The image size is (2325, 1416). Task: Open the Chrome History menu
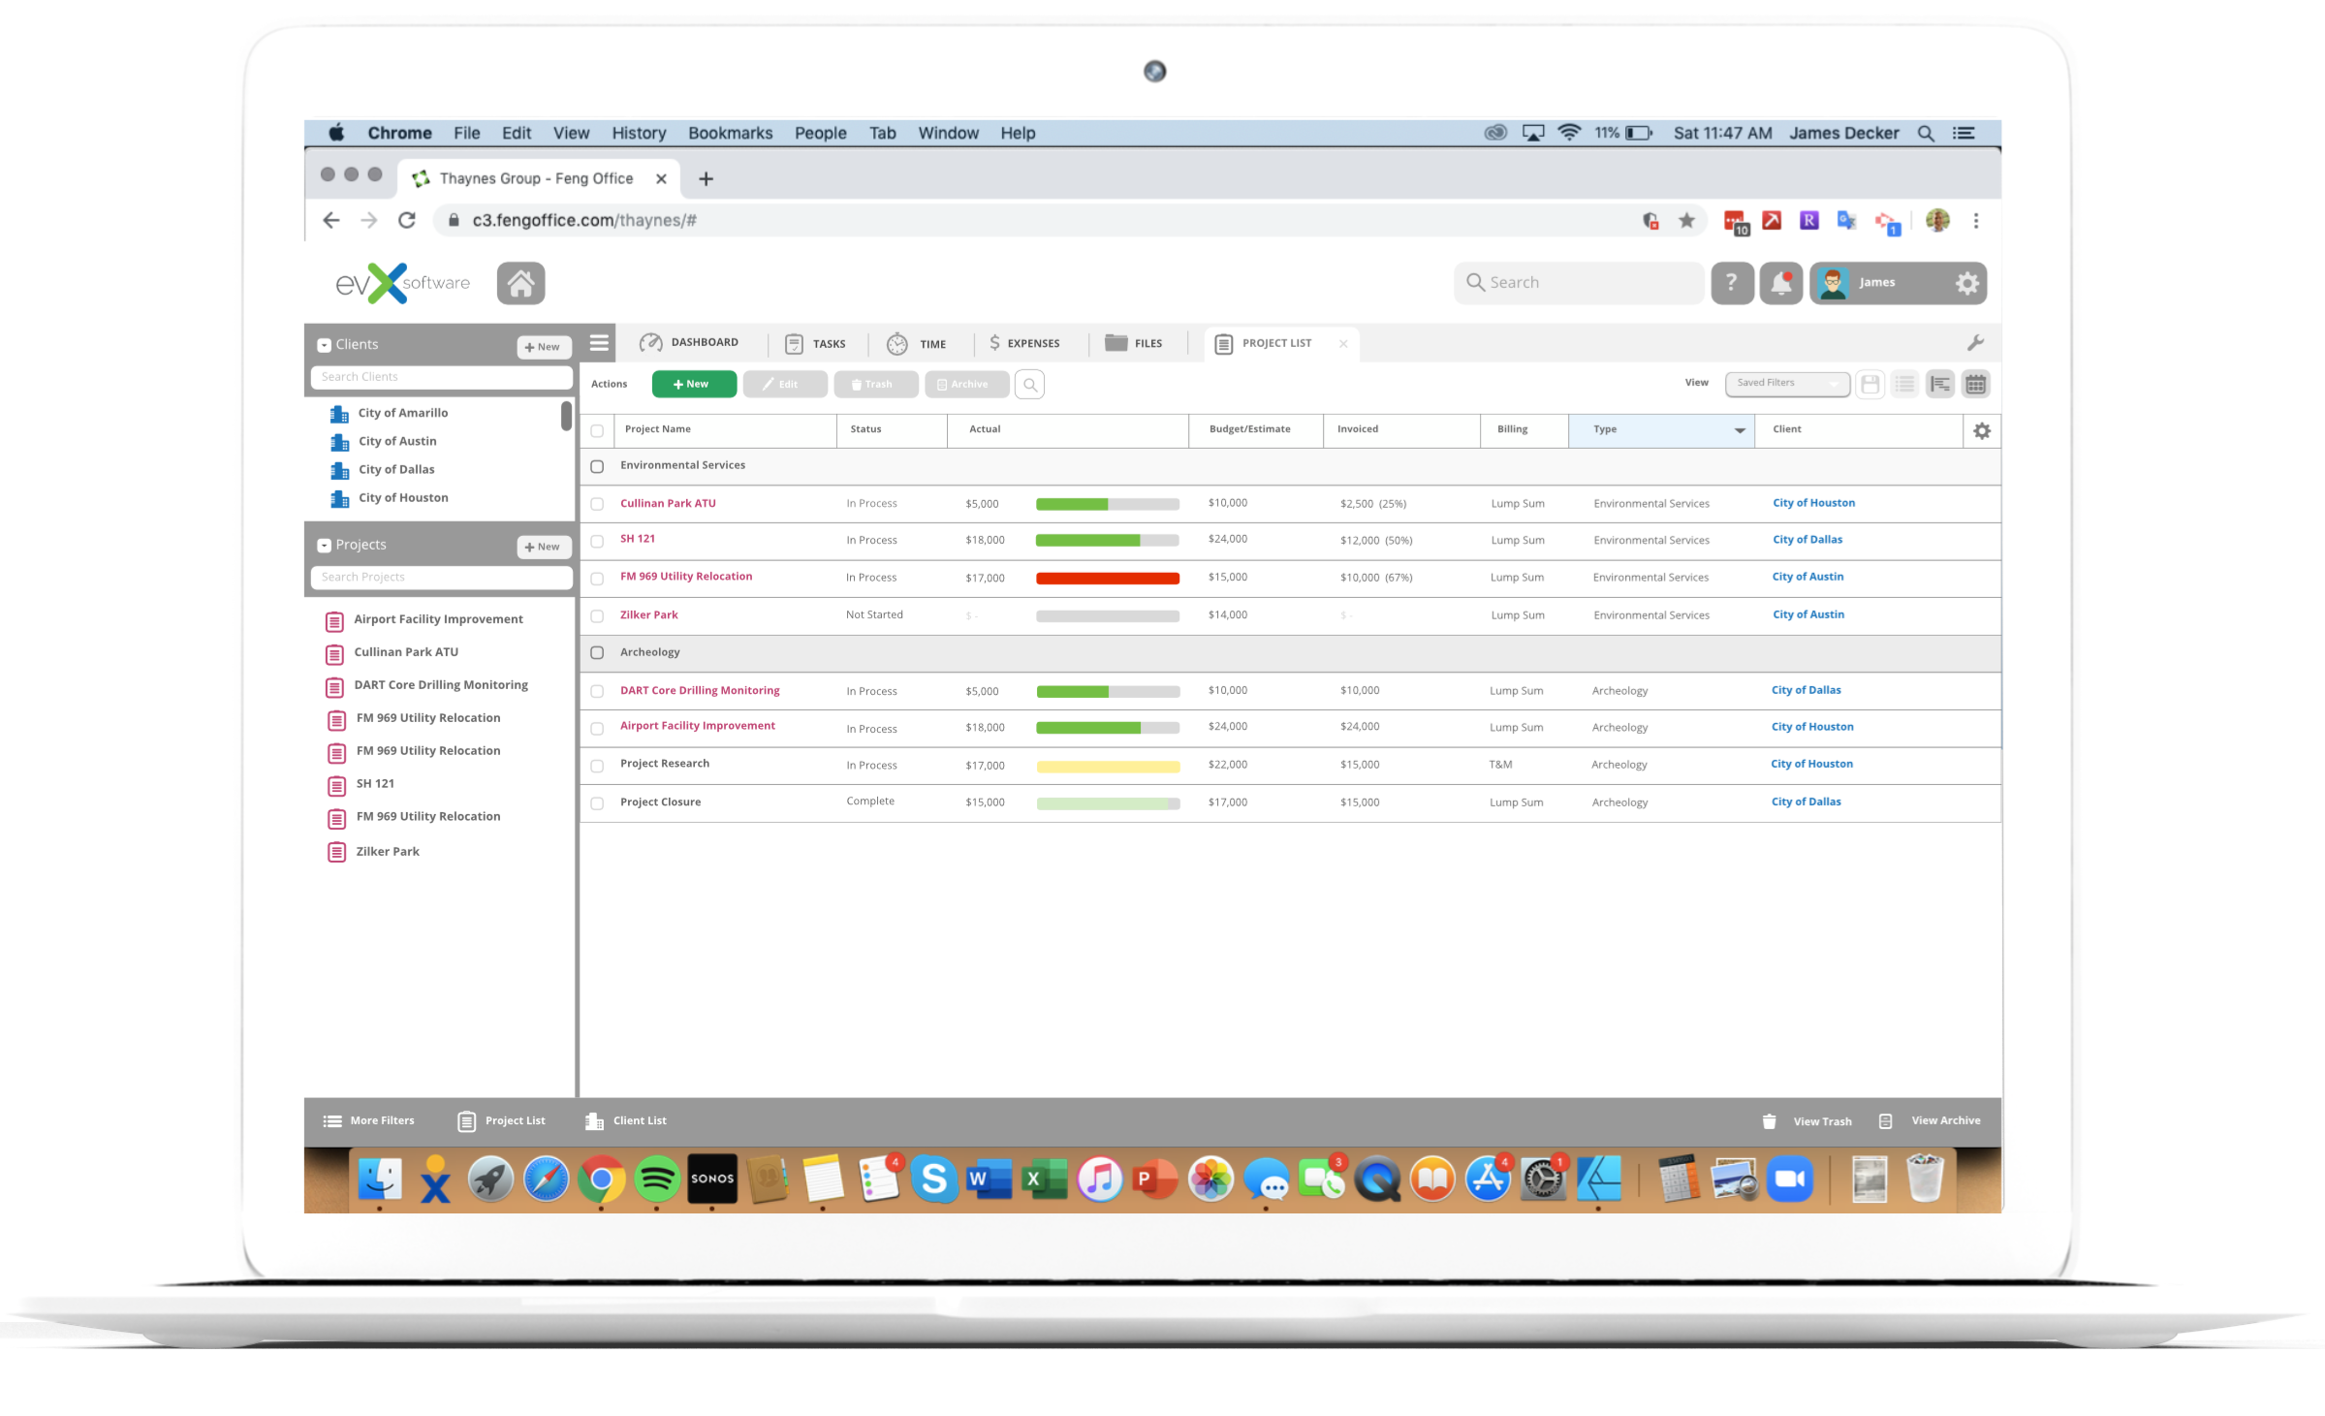638,133
